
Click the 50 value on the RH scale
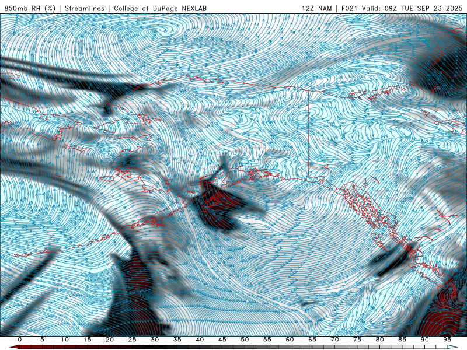tap(245, 339)
